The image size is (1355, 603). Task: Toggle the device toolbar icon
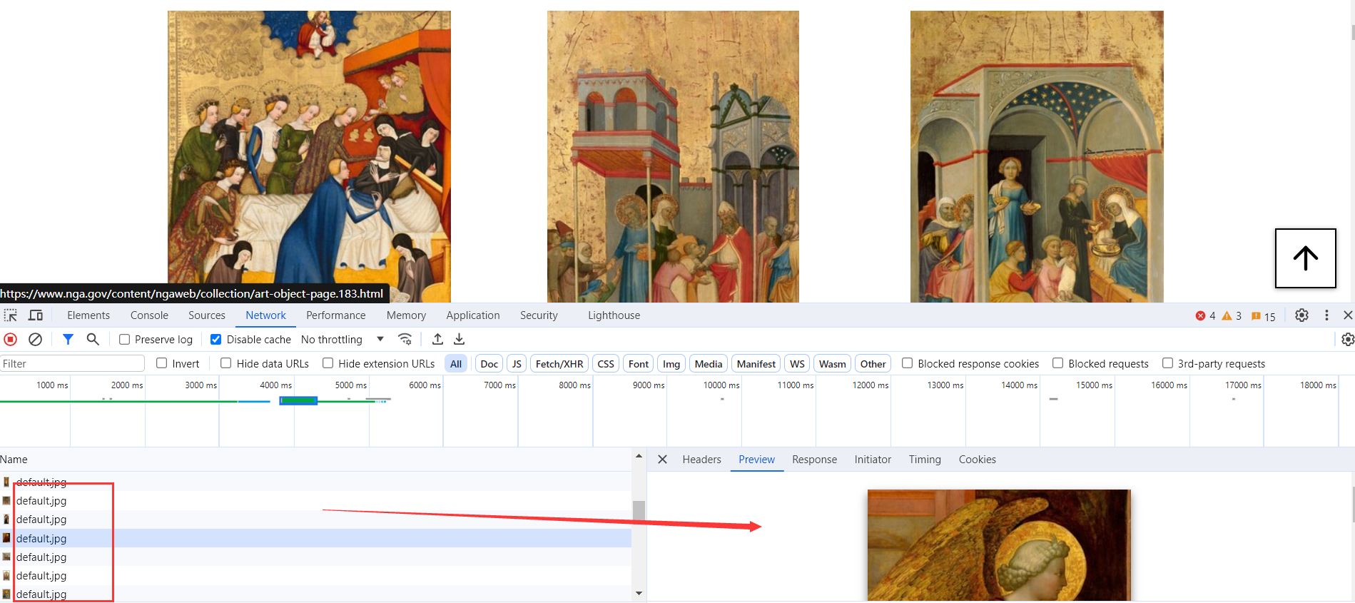click(x=36, y=315)
